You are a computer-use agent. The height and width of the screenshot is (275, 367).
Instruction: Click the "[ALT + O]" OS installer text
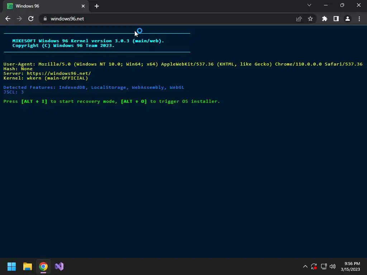point(134,101)
